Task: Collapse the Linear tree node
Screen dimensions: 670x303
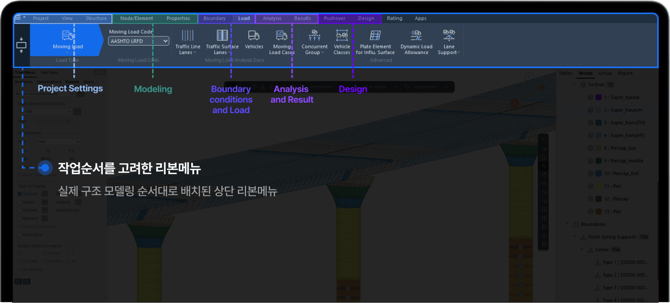Action: (x=583, y=249)
